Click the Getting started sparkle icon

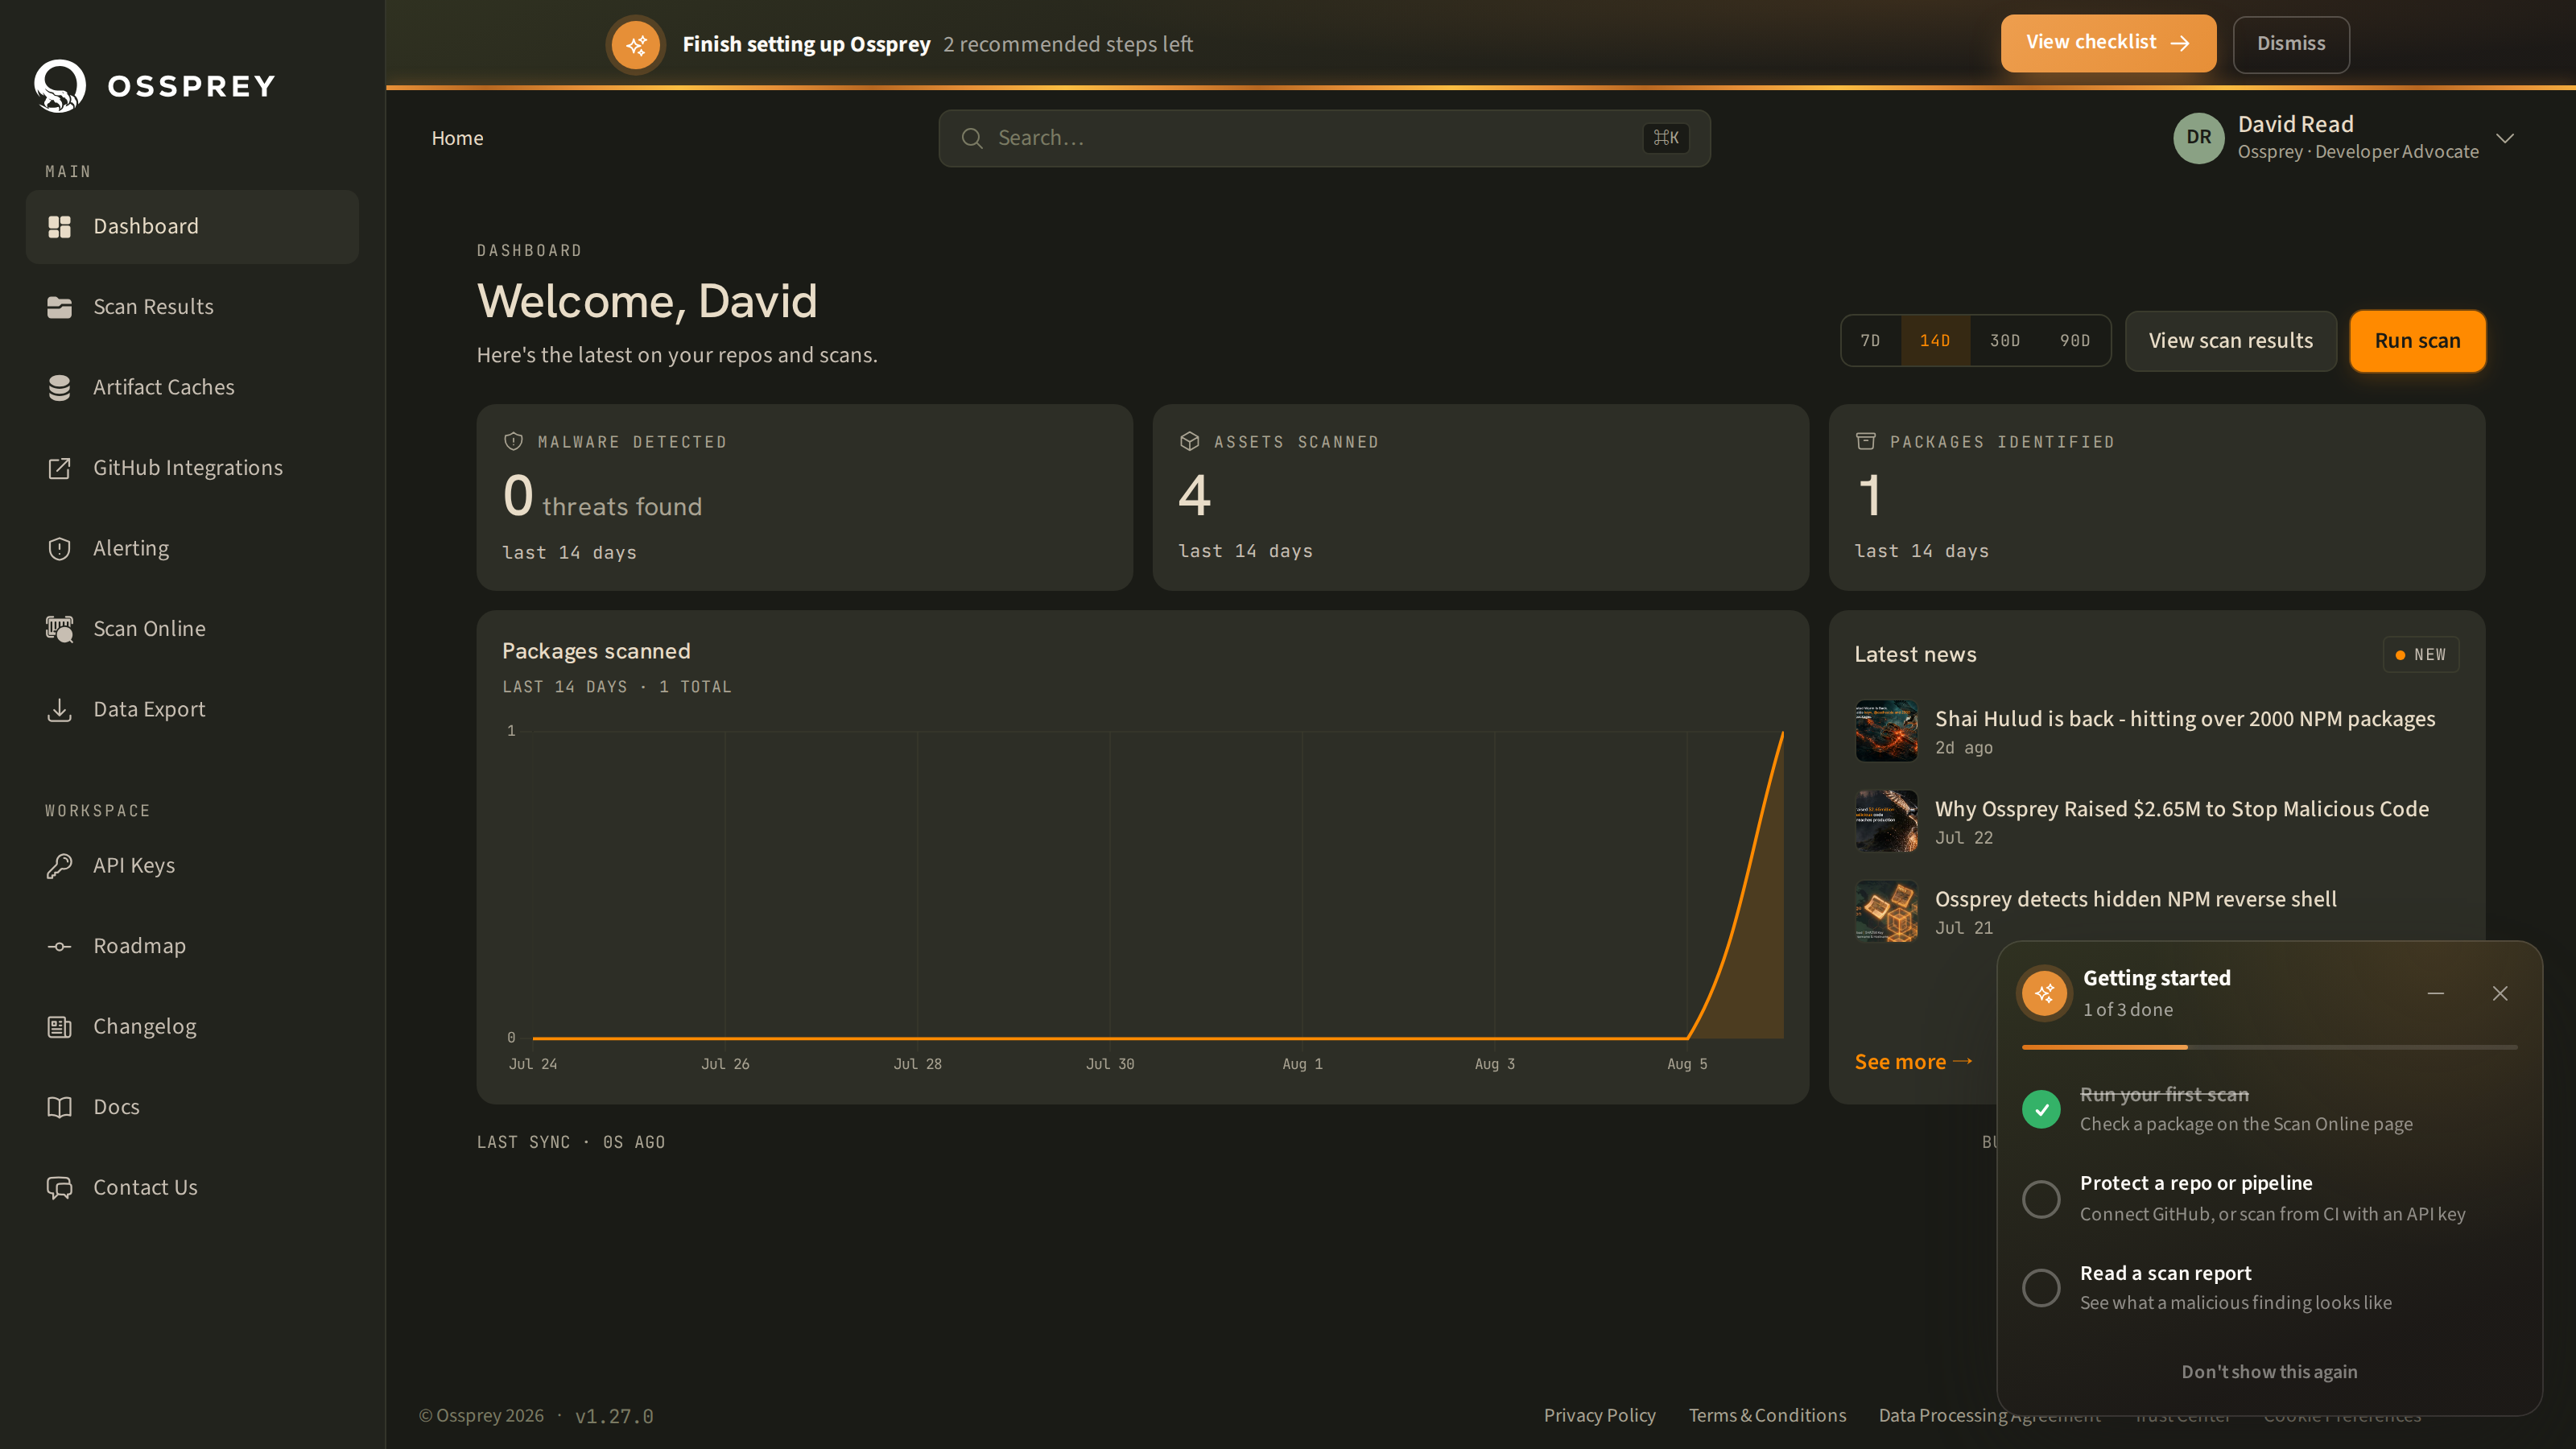tap(2045, 993)
